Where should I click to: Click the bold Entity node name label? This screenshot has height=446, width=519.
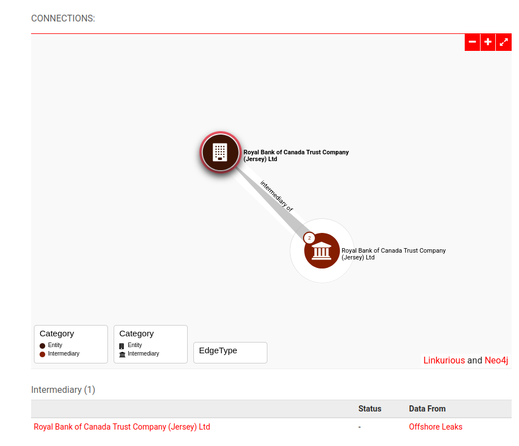click(296, 155)
